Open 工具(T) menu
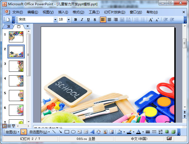Viewport: 189px width, 144px height. 94,12
